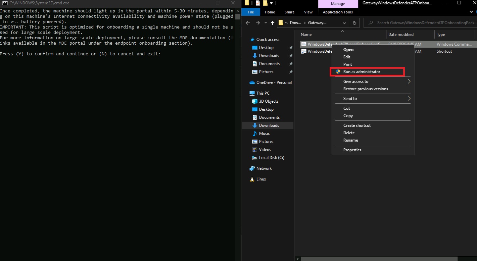Switch to the View ribbon tab
This screenshot has width=477, height=261.
pyautogui.click(x=308, y=12)
